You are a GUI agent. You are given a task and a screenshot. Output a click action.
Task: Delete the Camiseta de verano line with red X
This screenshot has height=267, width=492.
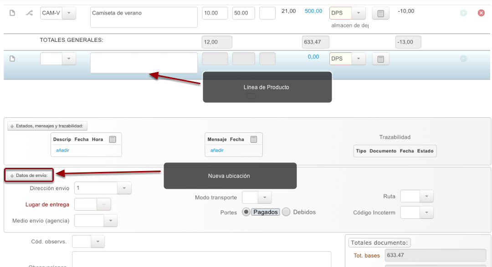point(481,13)
